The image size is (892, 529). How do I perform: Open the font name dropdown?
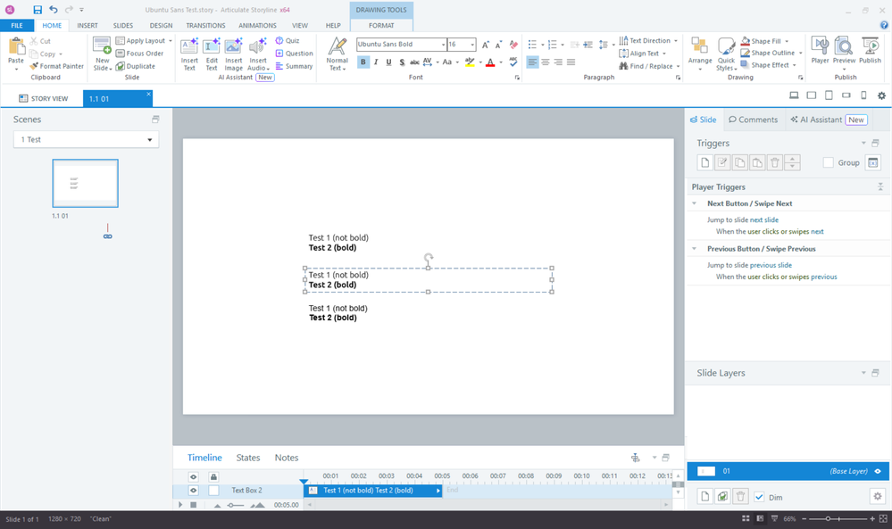443,45
